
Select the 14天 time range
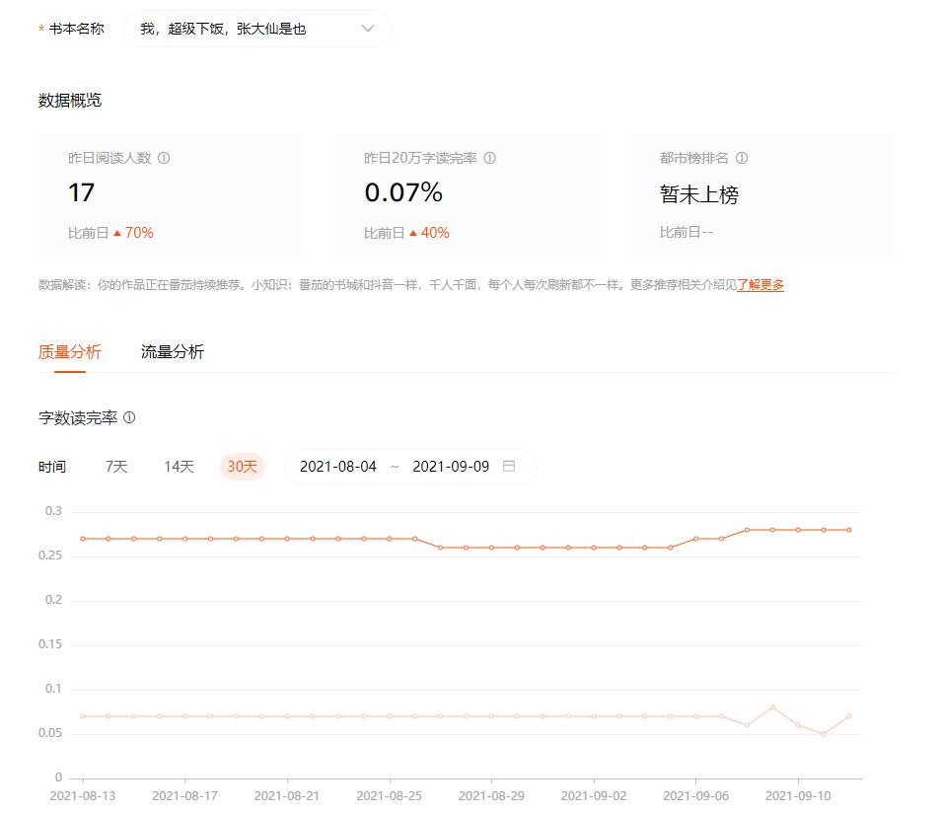coord(177,466)
